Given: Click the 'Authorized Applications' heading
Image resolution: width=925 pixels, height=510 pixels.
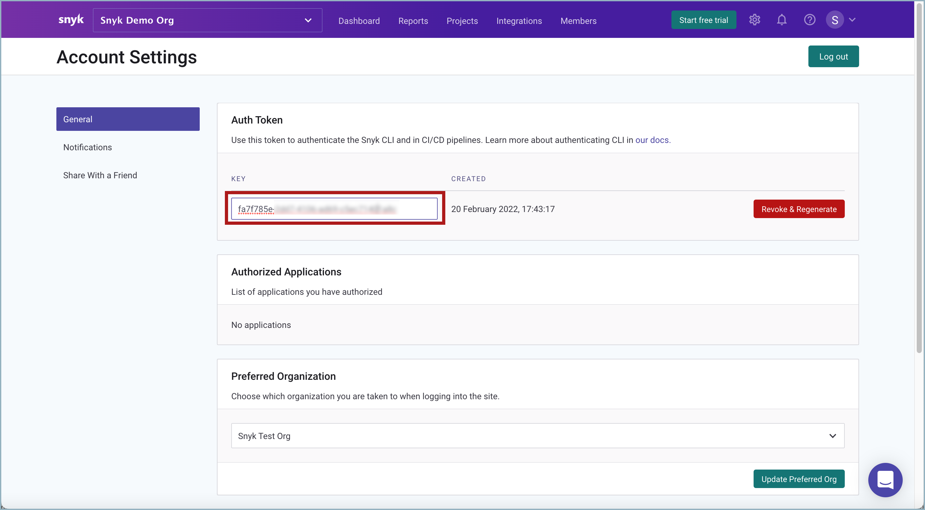Looking at the screenshot, I should [286, 272].
